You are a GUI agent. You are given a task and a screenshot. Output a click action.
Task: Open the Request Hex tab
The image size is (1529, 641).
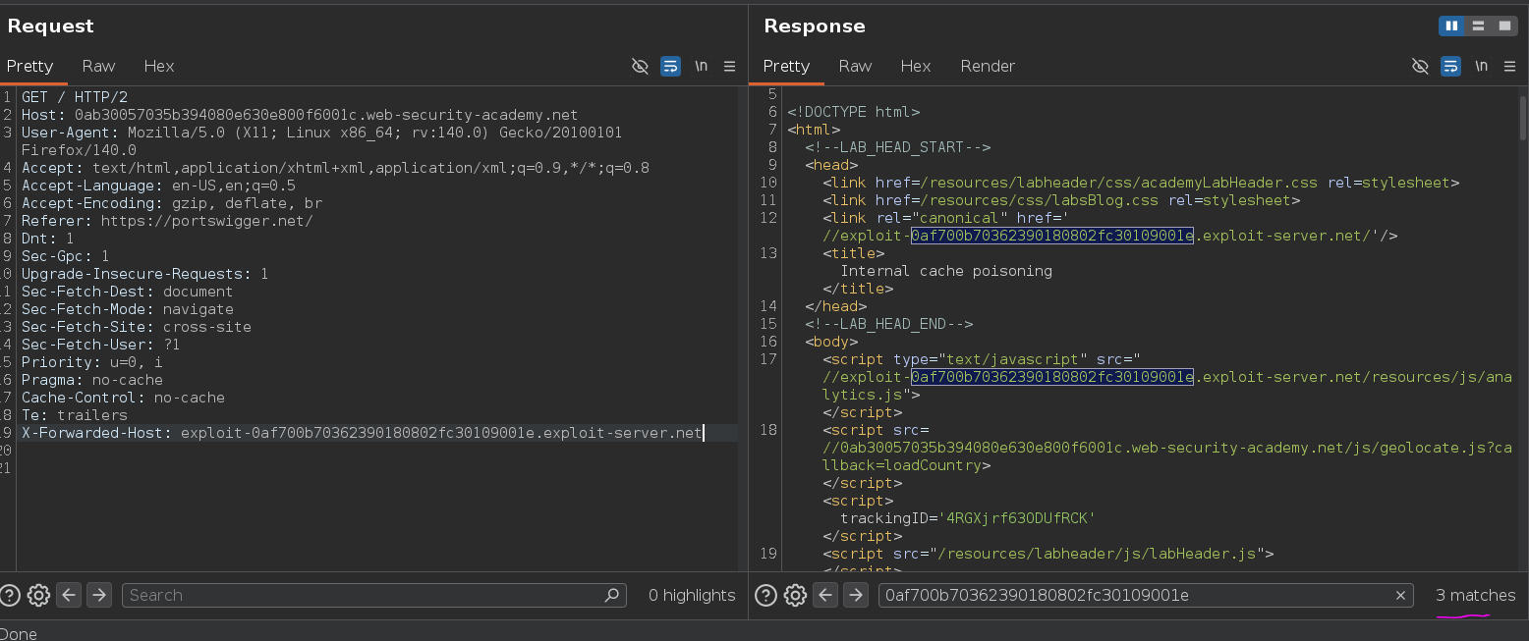pyautogui.click(x=158, y=66)
